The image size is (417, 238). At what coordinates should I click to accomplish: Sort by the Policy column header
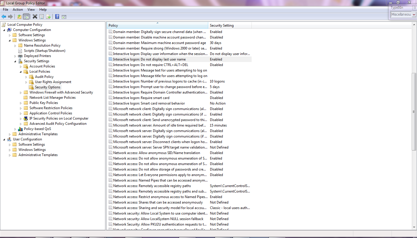[x=157, y=25]
